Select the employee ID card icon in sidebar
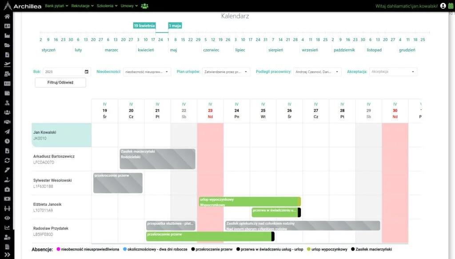Image resolution: width=455 pixels, height=259 pixels. click(x=6, y=25)
